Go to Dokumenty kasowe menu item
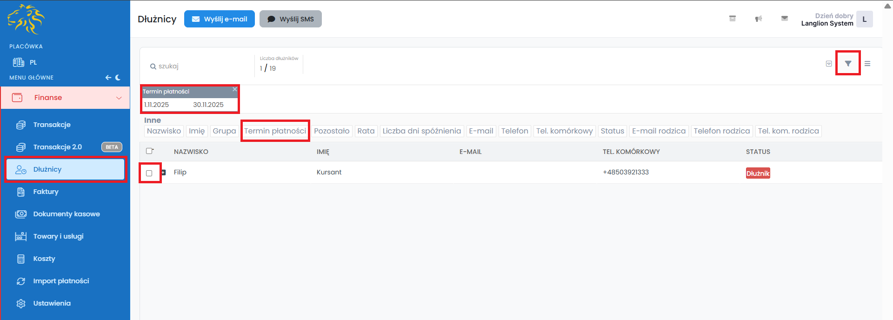This screenshot has height=320, width=893. coord(66,214)
